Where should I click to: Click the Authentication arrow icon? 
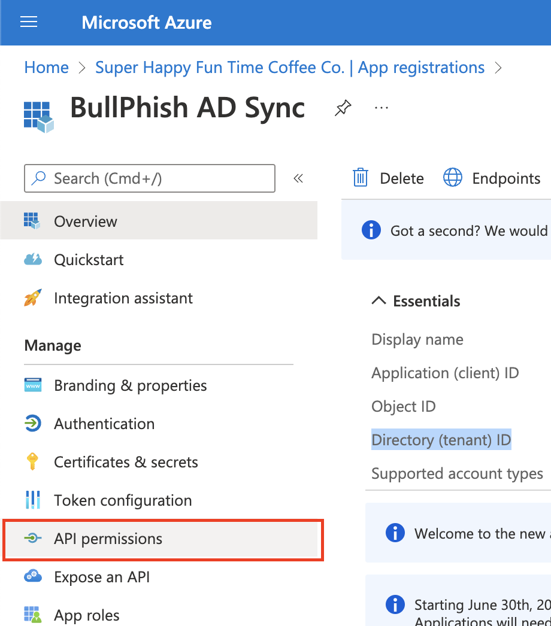pyautogui.click(x=33, y=423)
